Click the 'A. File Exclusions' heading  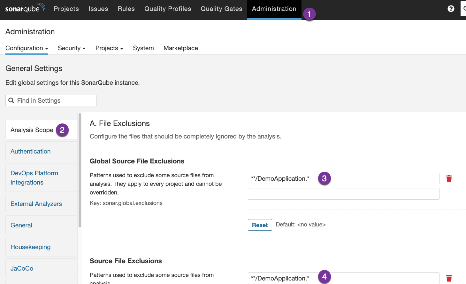click(120, 123)
